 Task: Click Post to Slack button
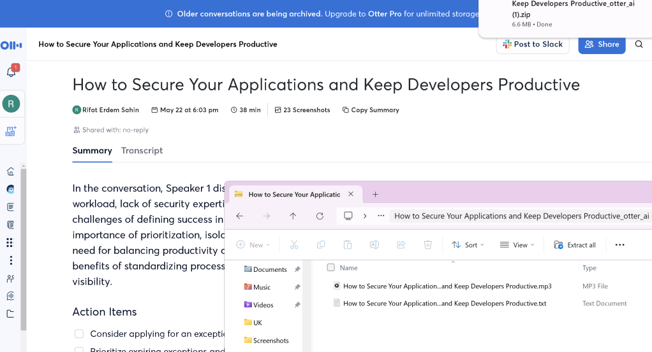tap(532, 45)
